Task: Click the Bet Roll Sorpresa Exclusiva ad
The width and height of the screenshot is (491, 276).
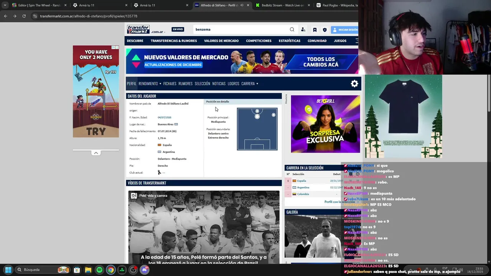Action: click(x=325, y=124)
